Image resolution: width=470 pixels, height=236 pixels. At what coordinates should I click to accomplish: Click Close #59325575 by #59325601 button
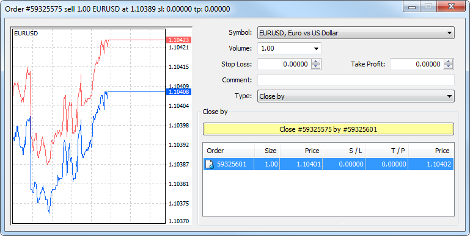coord(328,129)
